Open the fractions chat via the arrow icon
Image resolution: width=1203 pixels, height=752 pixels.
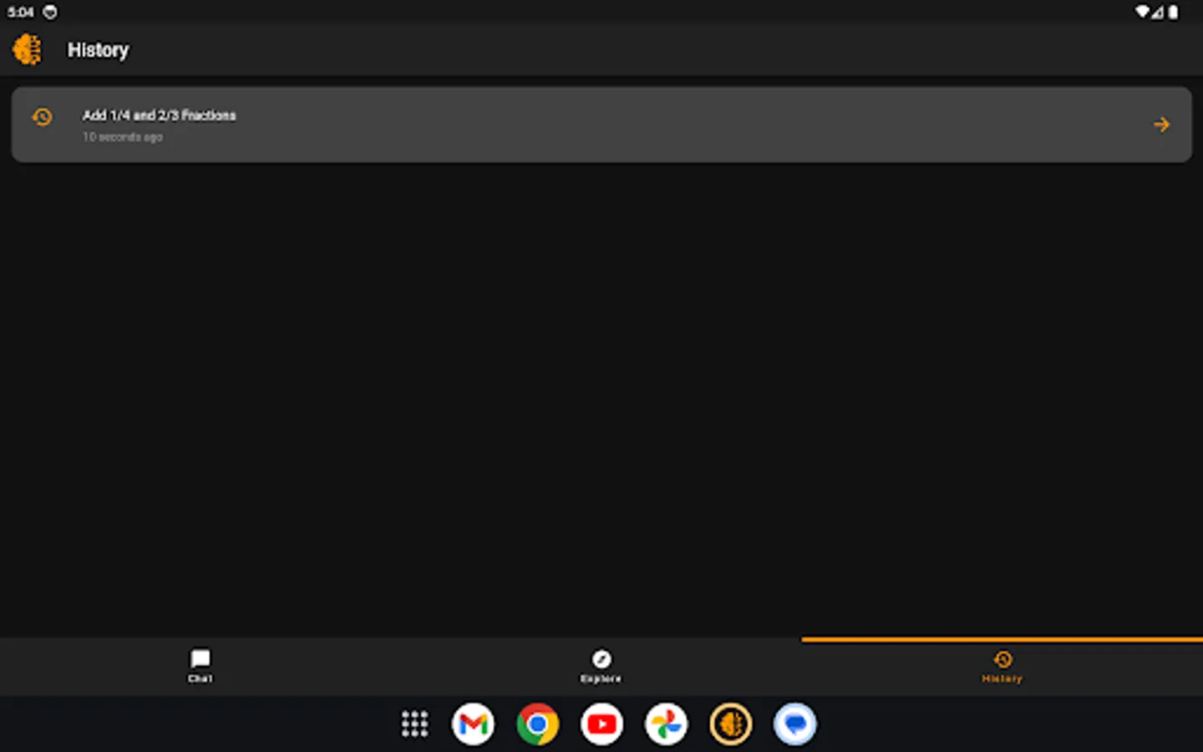[x=1161, y=124]
